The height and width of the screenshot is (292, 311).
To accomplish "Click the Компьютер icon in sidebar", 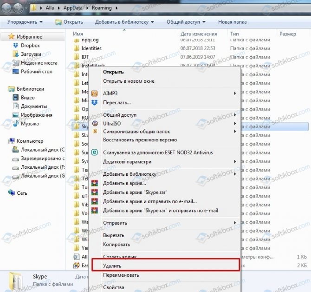I will point(12,141).
